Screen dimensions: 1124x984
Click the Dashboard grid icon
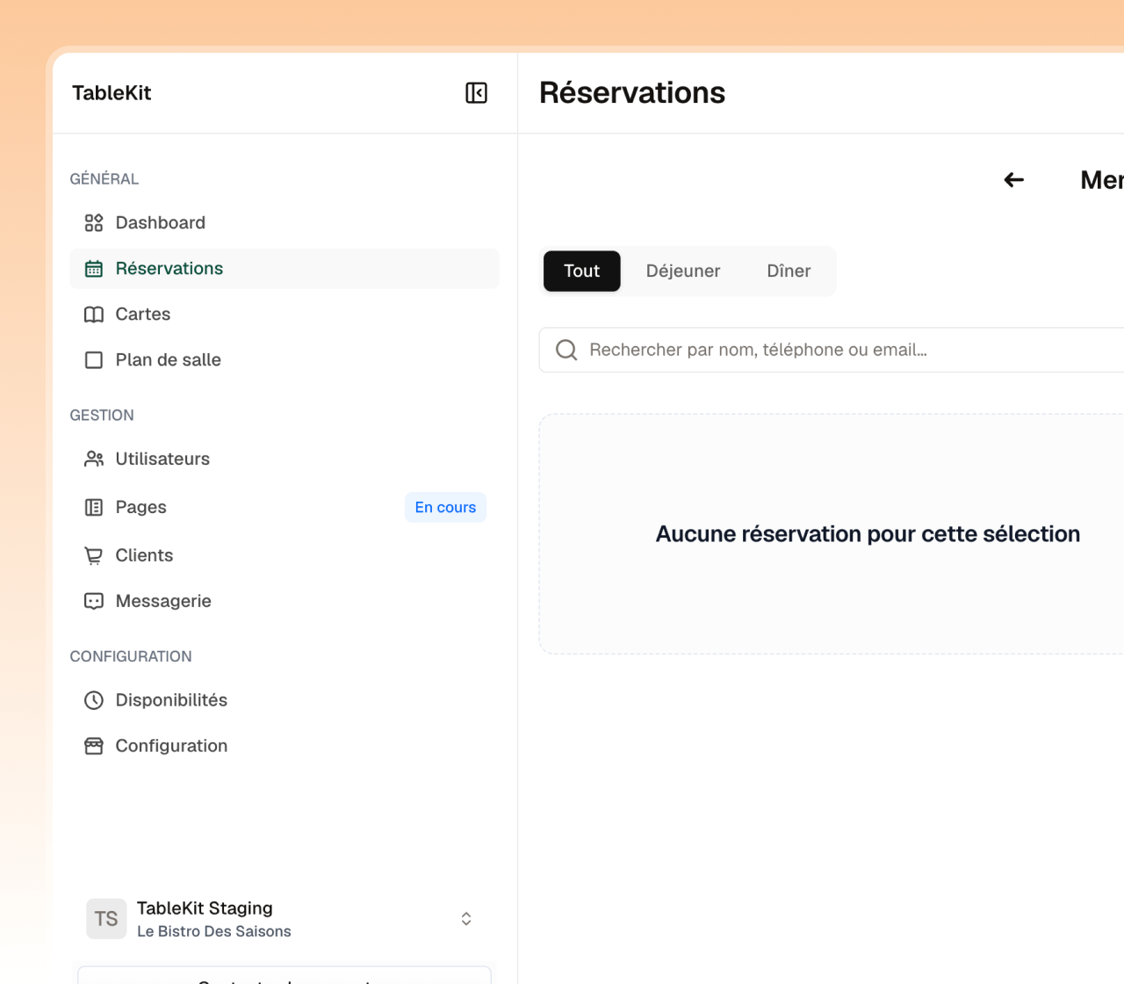click(94, 223)
